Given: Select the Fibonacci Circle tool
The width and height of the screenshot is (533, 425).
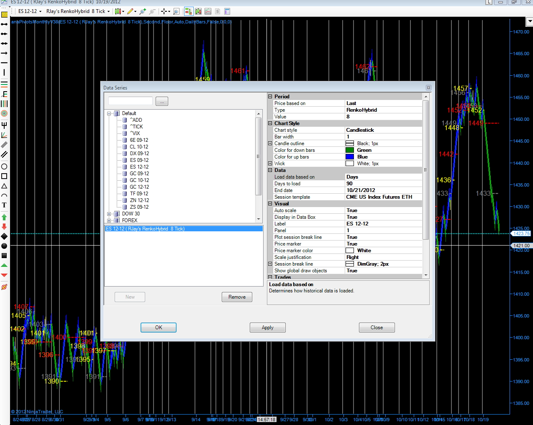Looking at the screenshot, I should (x=4, y=113).
